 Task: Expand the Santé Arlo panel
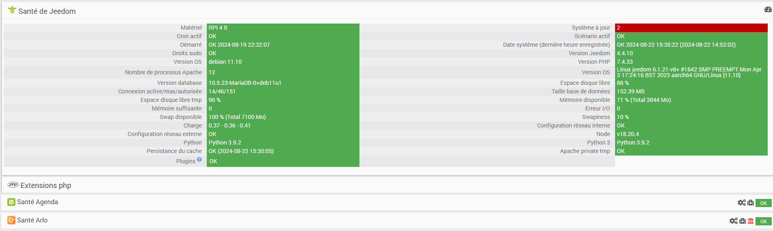coord(32,220)
